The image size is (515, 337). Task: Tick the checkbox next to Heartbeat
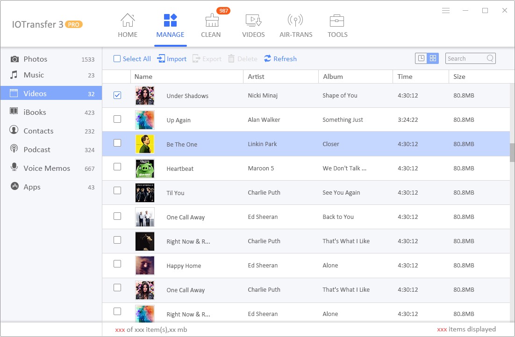click(x=117, y=167)
